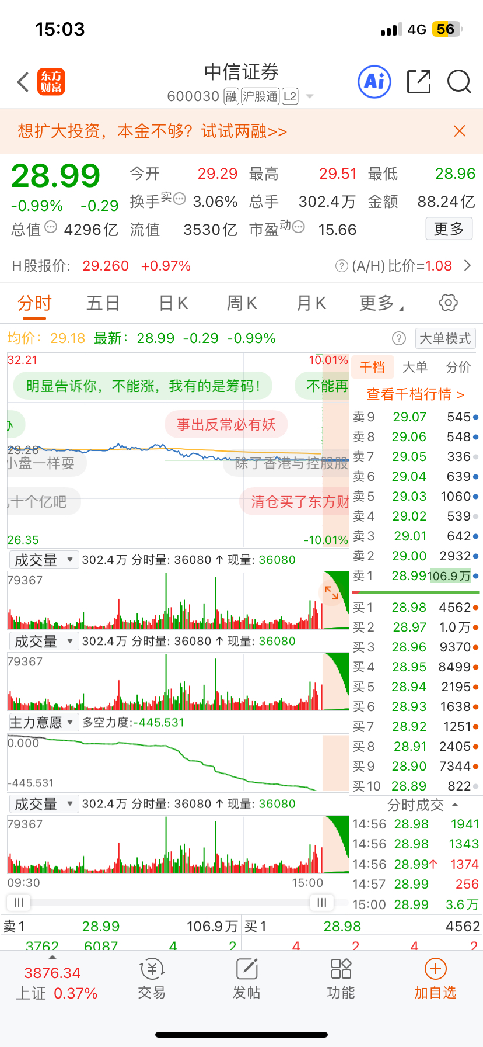483x1047 pixels.
Task: Tap the info icon beside 换手
Action: (x=179, y=199)
